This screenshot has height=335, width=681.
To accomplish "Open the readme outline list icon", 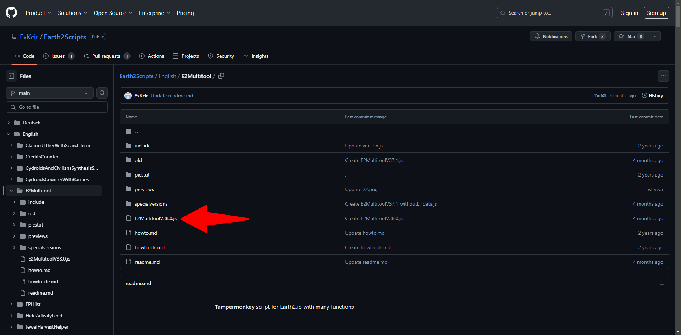I will (x=661, y=283).
